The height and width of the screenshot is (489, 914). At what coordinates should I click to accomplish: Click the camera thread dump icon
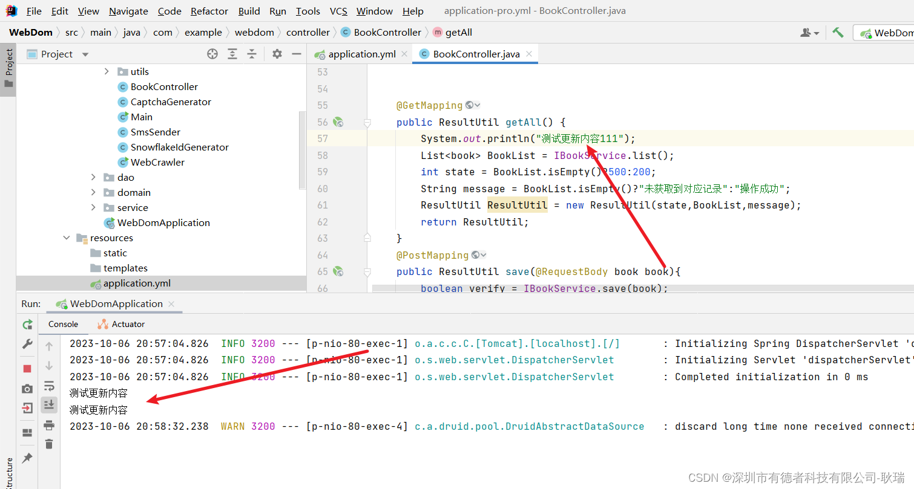pyautogui.click(x=27, y=389)
